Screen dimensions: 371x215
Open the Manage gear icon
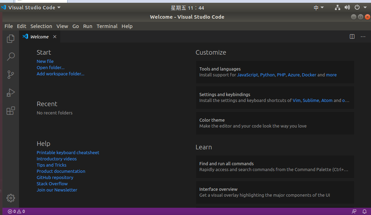(11, 198)
